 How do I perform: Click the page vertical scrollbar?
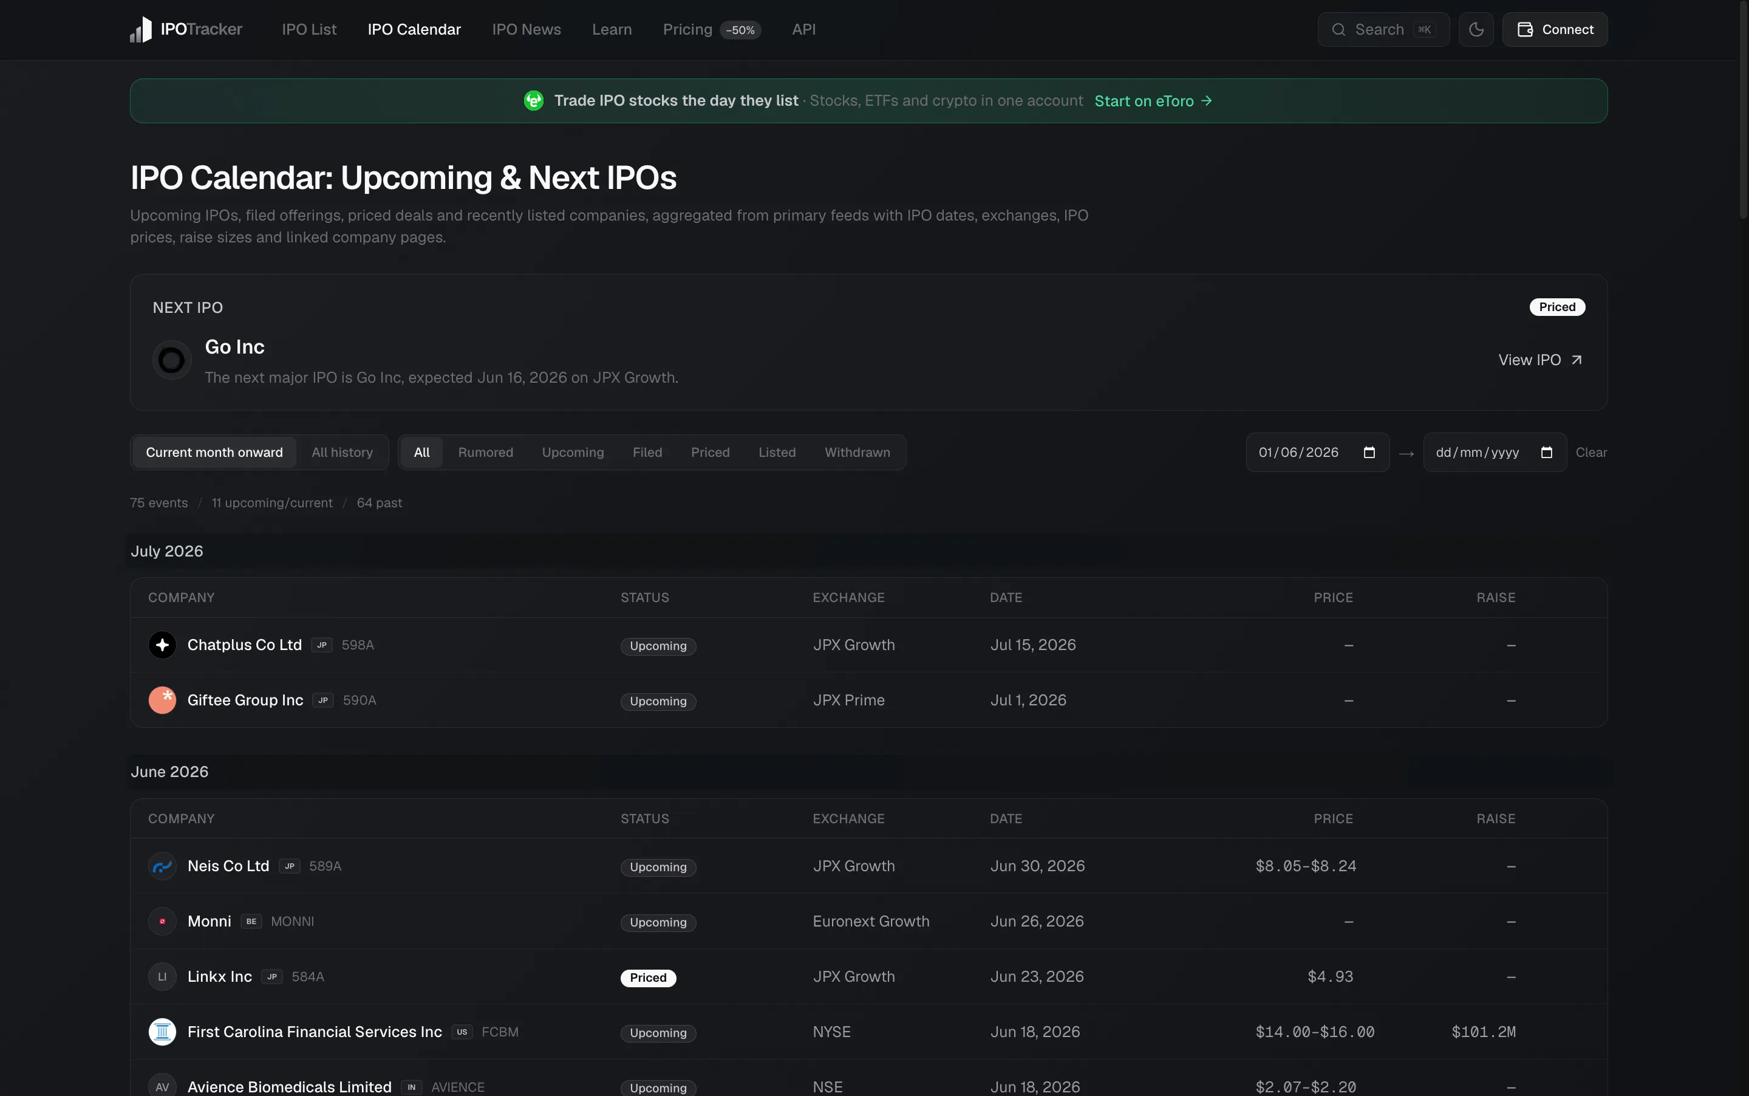pos(1744,109)
